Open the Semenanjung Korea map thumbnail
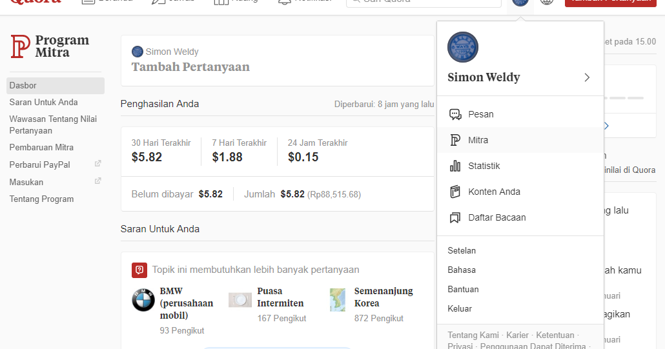 (338, 300)
